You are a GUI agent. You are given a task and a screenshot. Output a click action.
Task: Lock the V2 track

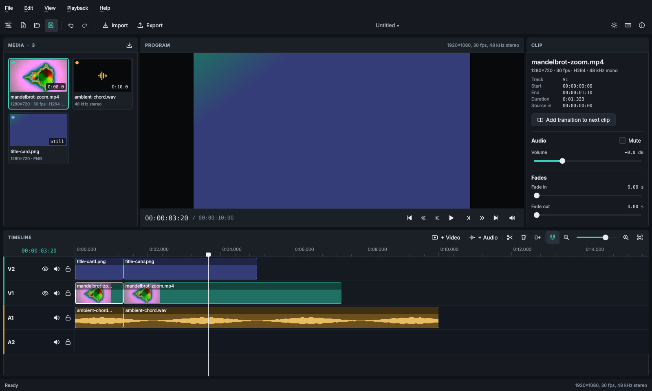point(68,269)
